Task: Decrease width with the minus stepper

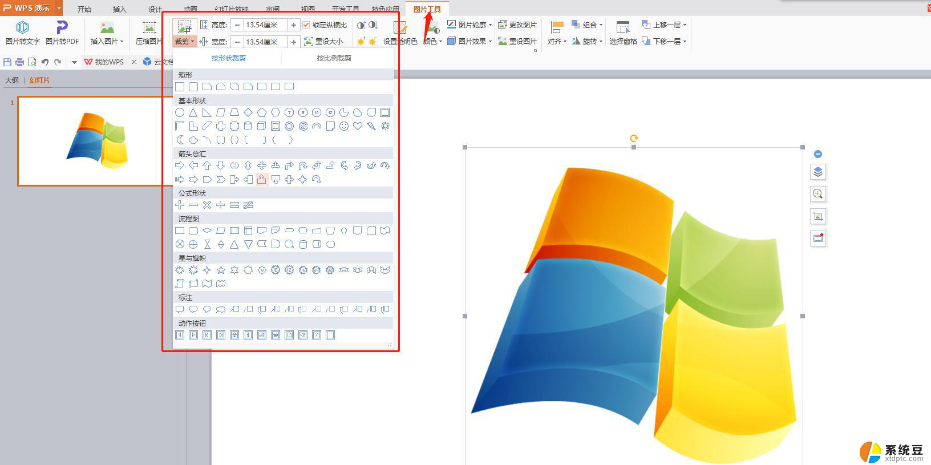Action: click(237, 42)
